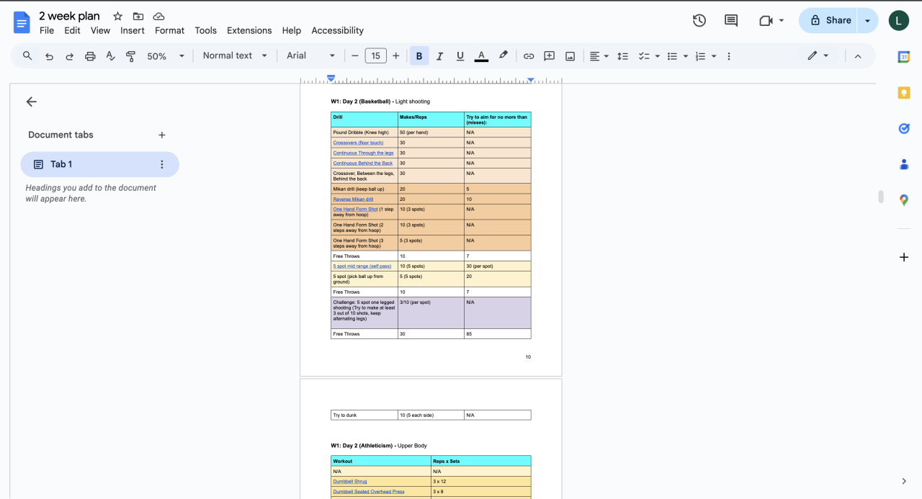The image size is (922, 499).
Task: Click the version history clock icon
Action: 699,20
